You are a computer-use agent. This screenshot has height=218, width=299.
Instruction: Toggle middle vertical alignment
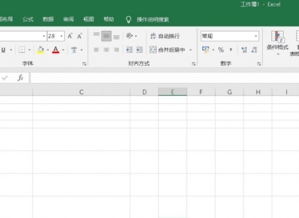pos(107,36)
